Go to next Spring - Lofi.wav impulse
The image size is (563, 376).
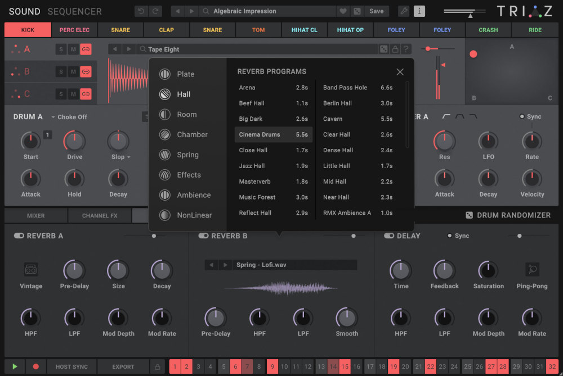[x=225, y=265]
